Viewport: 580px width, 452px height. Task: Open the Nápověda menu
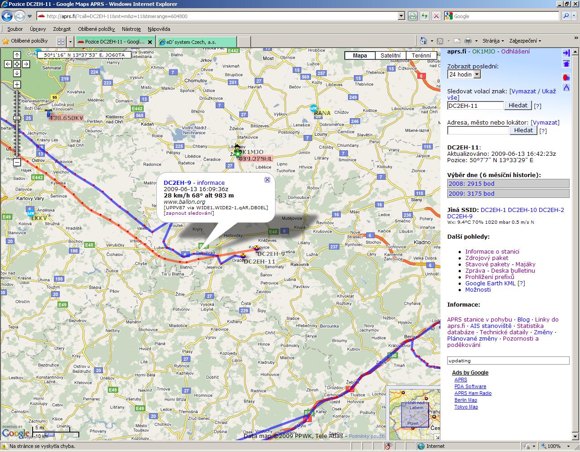click(159, 29)
